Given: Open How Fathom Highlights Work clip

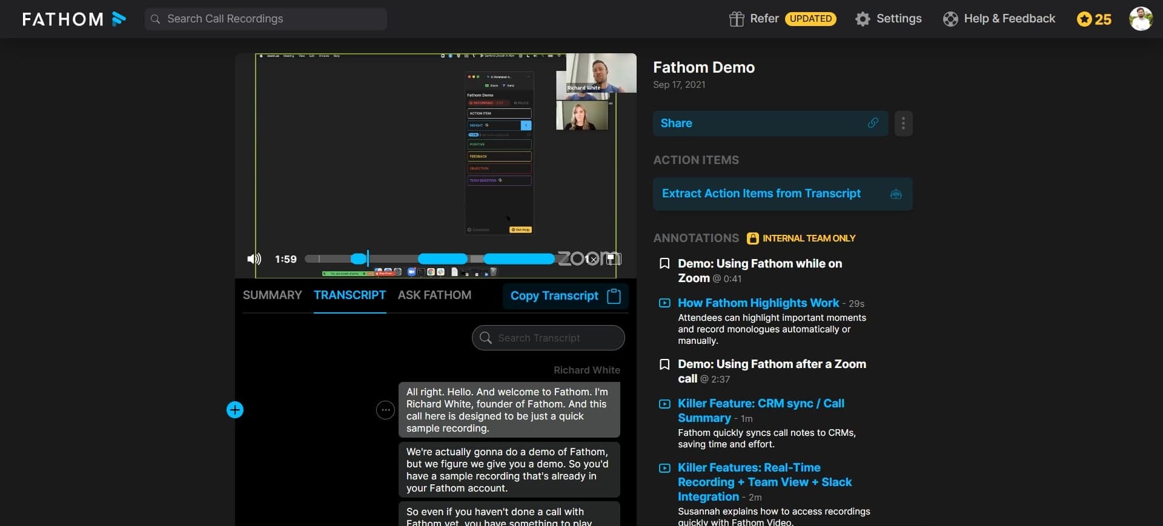Looking at the screenshot, I should pyautogui.click(x=758, y=303).
